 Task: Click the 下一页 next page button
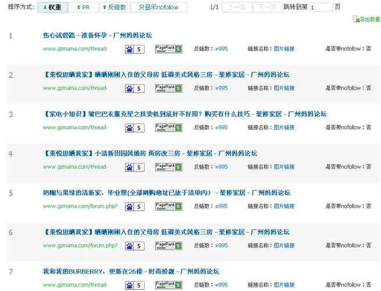click(x=268, y=8)
